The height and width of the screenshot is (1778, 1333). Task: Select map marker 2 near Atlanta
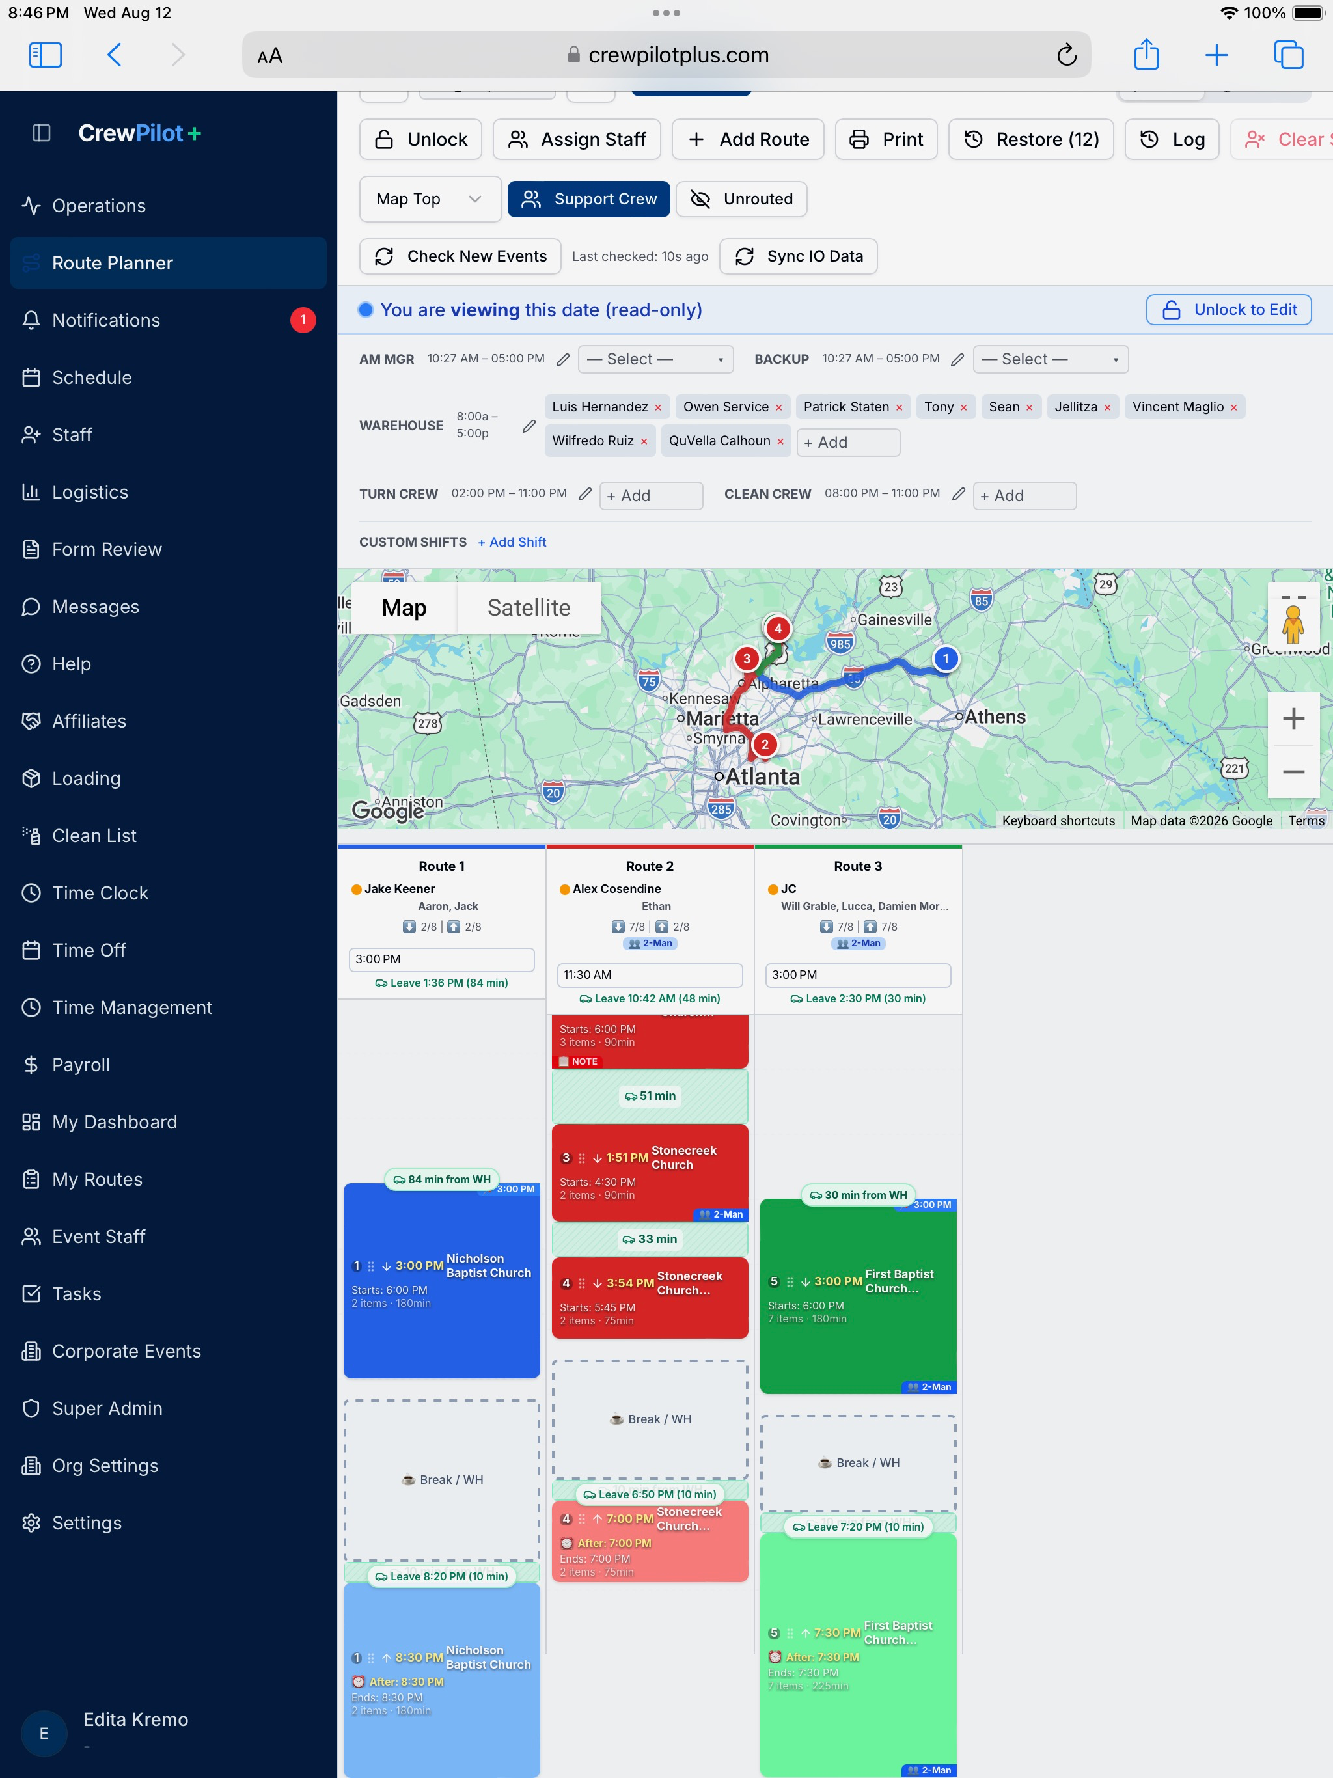pos(765,745)
